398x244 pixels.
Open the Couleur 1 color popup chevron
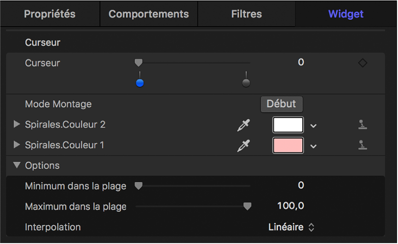click(x=313, y=146)
